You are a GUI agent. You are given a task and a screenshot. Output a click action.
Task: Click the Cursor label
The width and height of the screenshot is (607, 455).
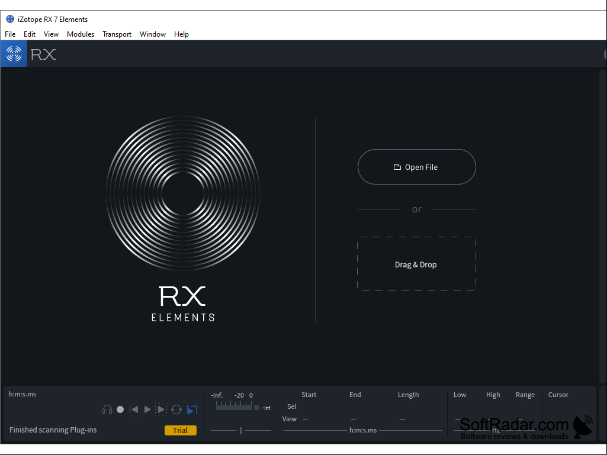[x=558, y=395]
